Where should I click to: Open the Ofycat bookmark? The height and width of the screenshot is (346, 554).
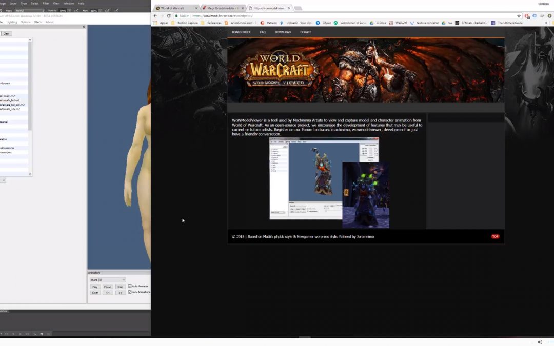coord(323,23)
